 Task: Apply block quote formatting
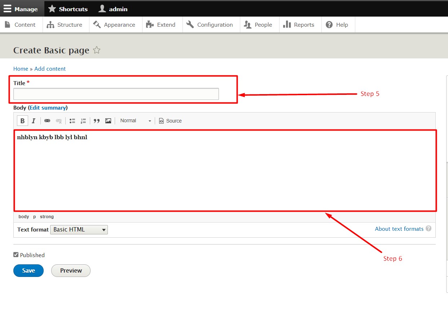click(97, 121)
